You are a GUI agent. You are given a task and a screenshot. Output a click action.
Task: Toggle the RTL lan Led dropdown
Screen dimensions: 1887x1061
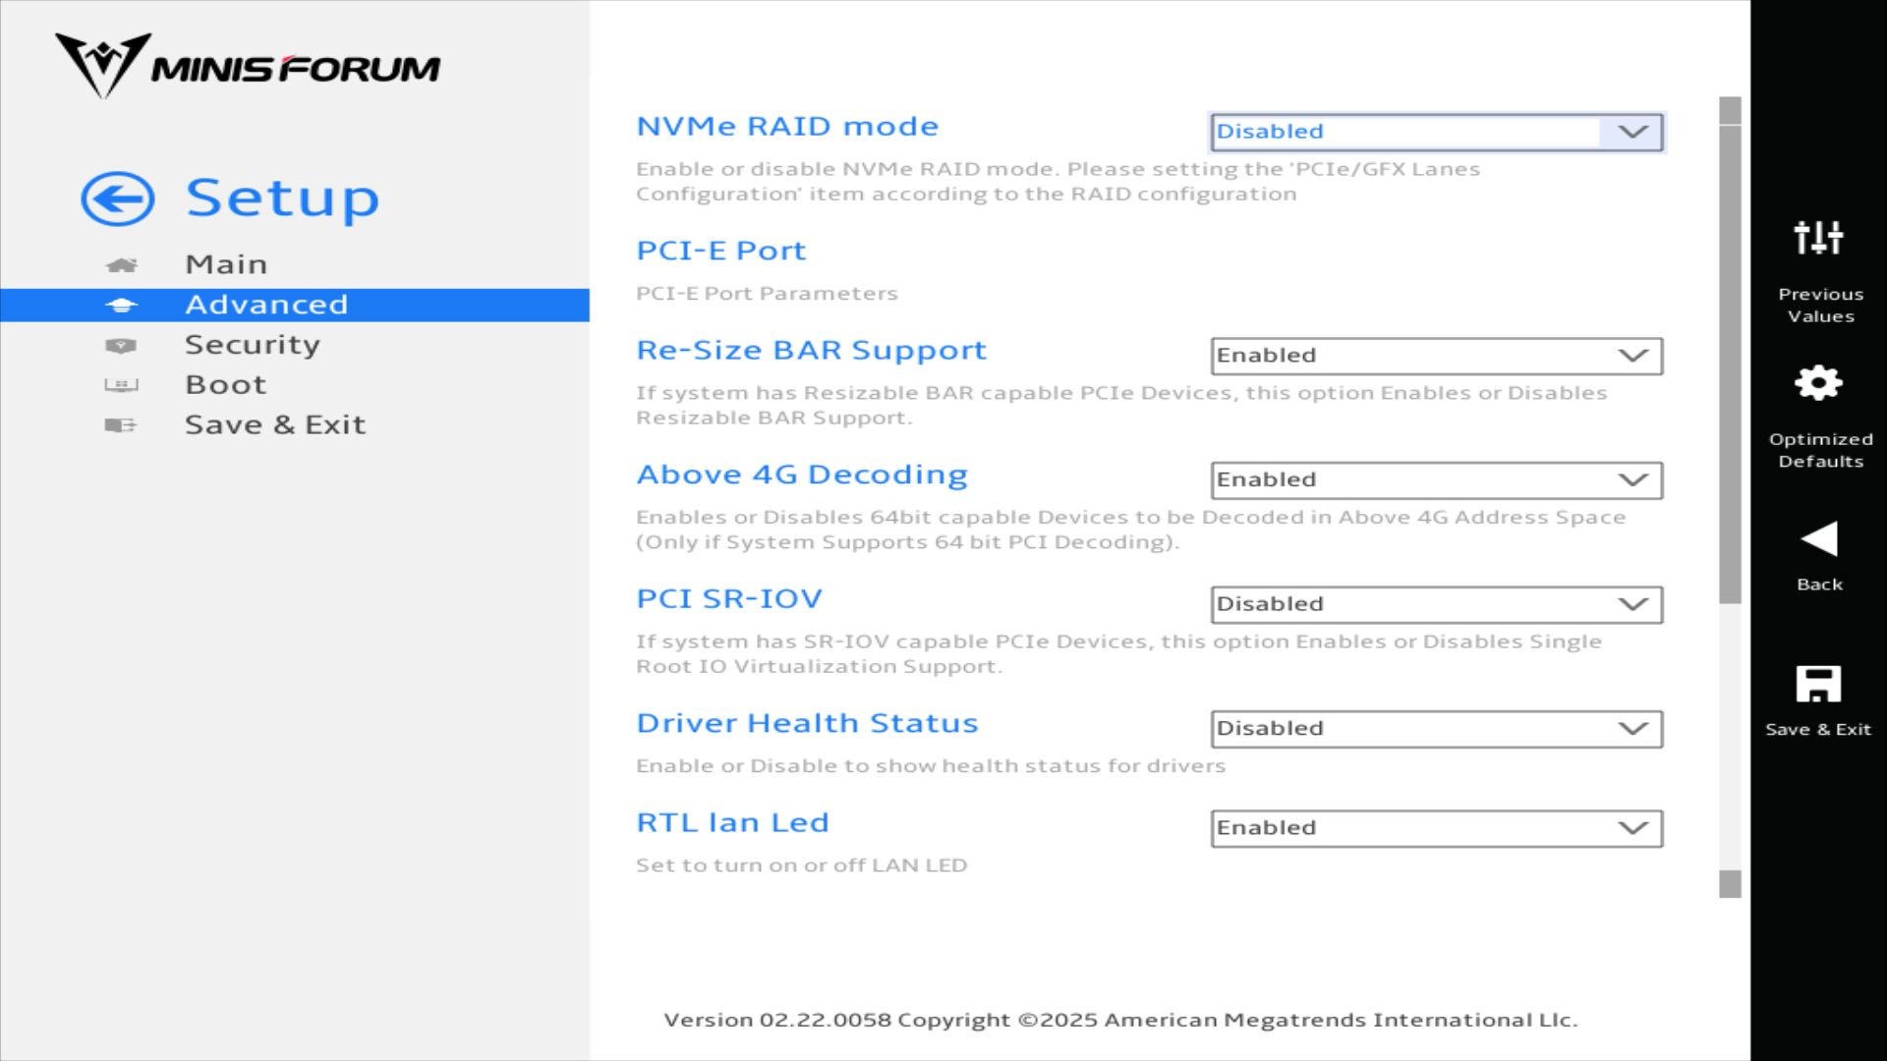[1436, 828]
